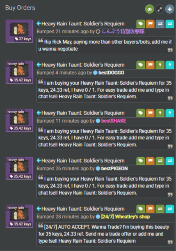Expand Buy Orders with the arrows icon
The height and width of the screenshot is (251, 176).
(160, 9)
